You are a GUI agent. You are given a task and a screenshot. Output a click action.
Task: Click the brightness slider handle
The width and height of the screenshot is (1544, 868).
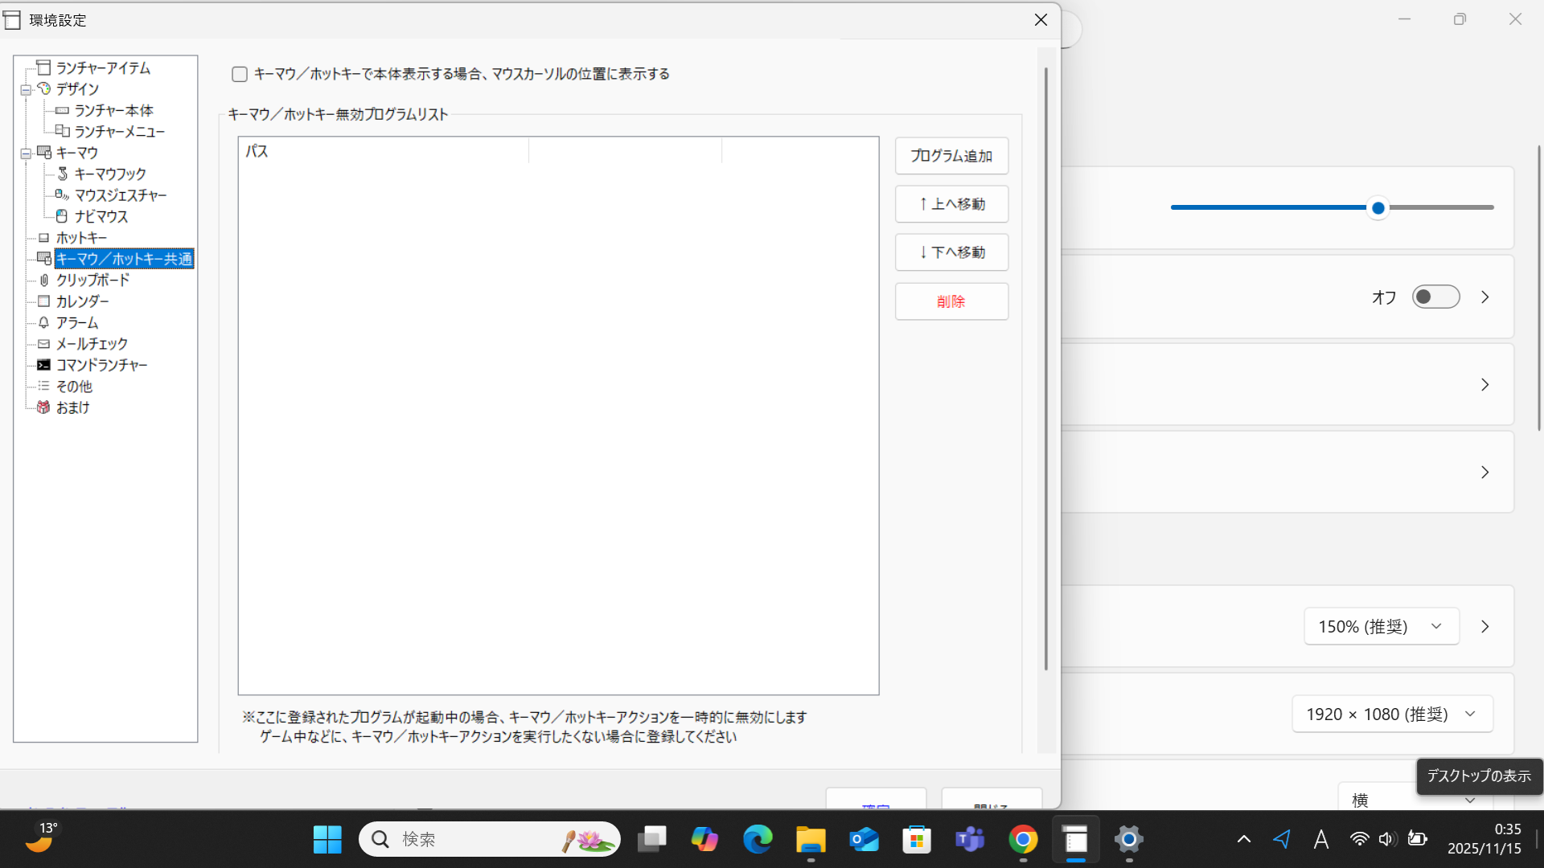(1378, 208)
